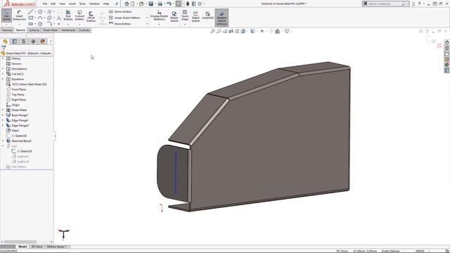This screenshot has height=253, width=450.
Task: Select the Circle sketch tool
Action: pos(40,12)
